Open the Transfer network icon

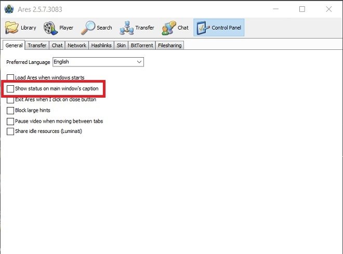tap(126, 28)
